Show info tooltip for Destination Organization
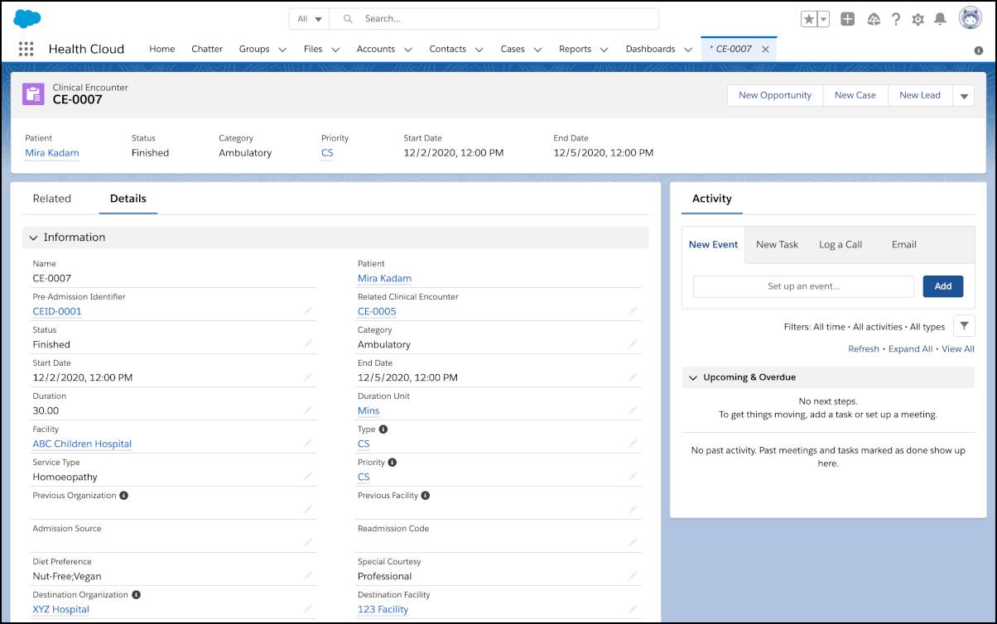 coord(136,595)
